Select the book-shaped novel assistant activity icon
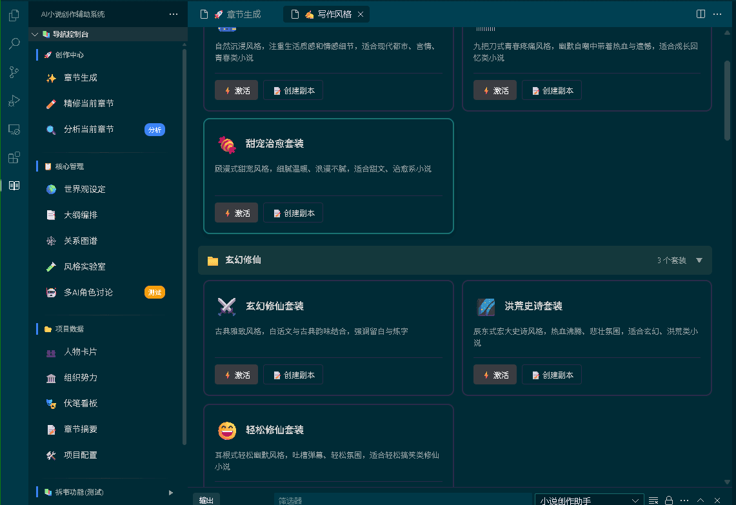736x505 pixels. pos(14,186)
